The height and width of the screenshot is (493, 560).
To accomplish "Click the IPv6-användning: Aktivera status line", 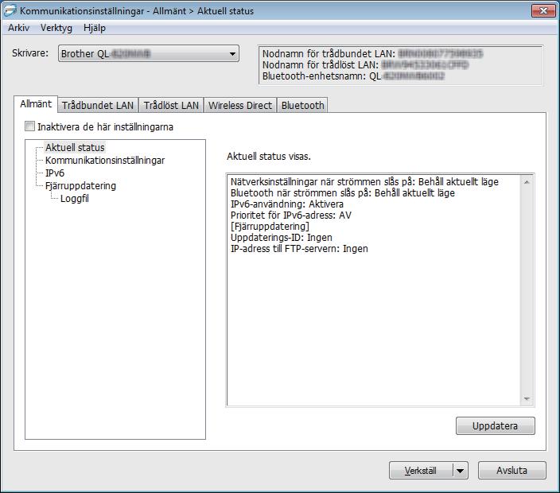I will tap(287, 204).
